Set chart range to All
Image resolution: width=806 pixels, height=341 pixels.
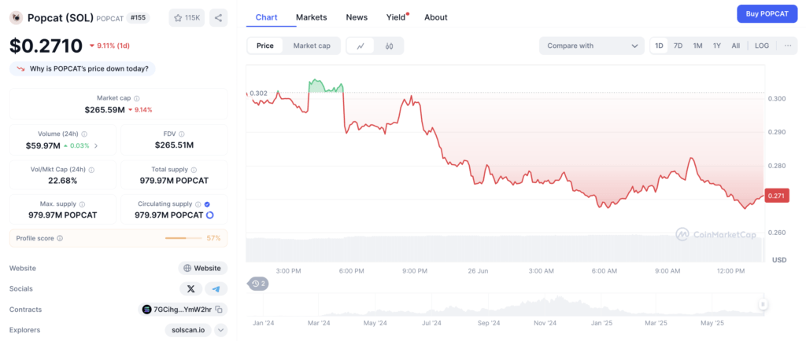point(736,46)
